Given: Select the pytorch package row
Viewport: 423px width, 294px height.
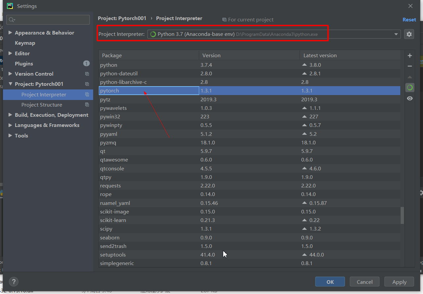Looking at the screenshot, I should pos(250,90).
